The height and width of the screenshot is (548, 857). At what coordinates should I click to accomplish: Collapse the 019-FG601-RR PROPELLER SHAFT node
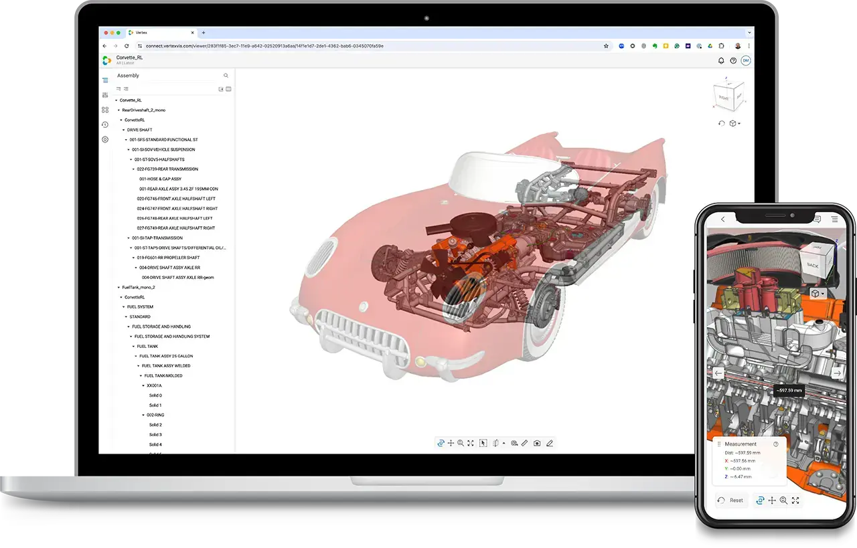pos(134,258)
